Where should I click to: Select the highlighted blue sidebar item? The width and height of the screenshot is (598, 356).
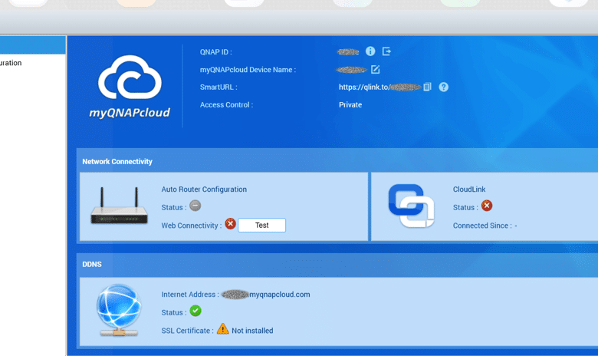coord(33,45)
